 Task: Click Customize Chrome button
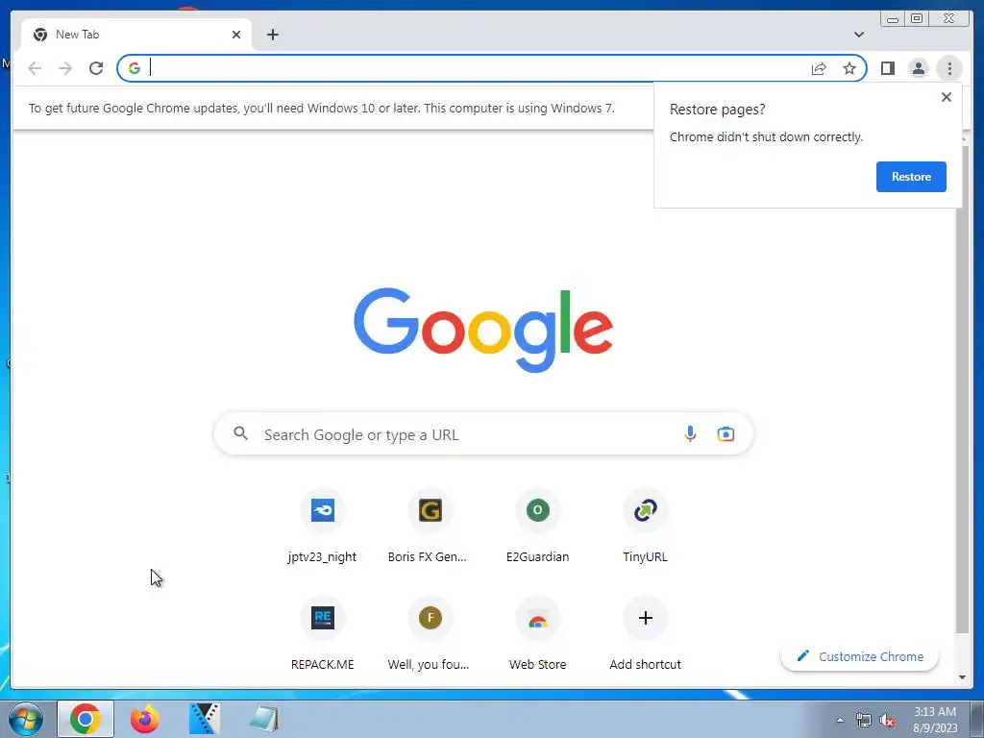point(860,656)
